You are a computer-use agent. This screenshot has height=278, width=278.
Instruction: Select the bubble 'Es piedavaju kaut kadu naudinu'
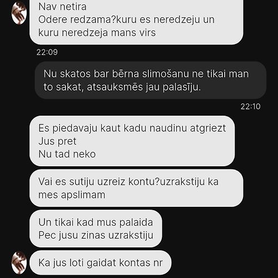point(132,141)
